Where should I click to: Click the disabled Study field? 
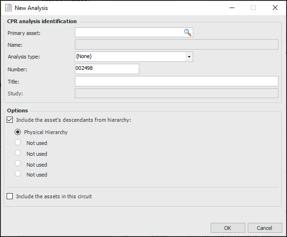pyautogui.click(x=176, y=93)
